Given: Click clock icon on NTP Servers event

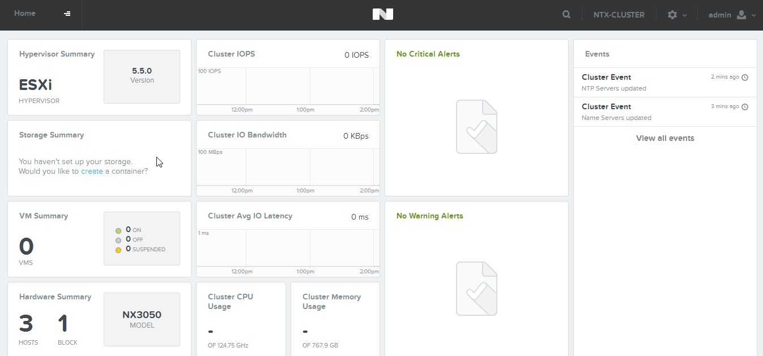Looking at the screenshot, I should tap(745, 78).
